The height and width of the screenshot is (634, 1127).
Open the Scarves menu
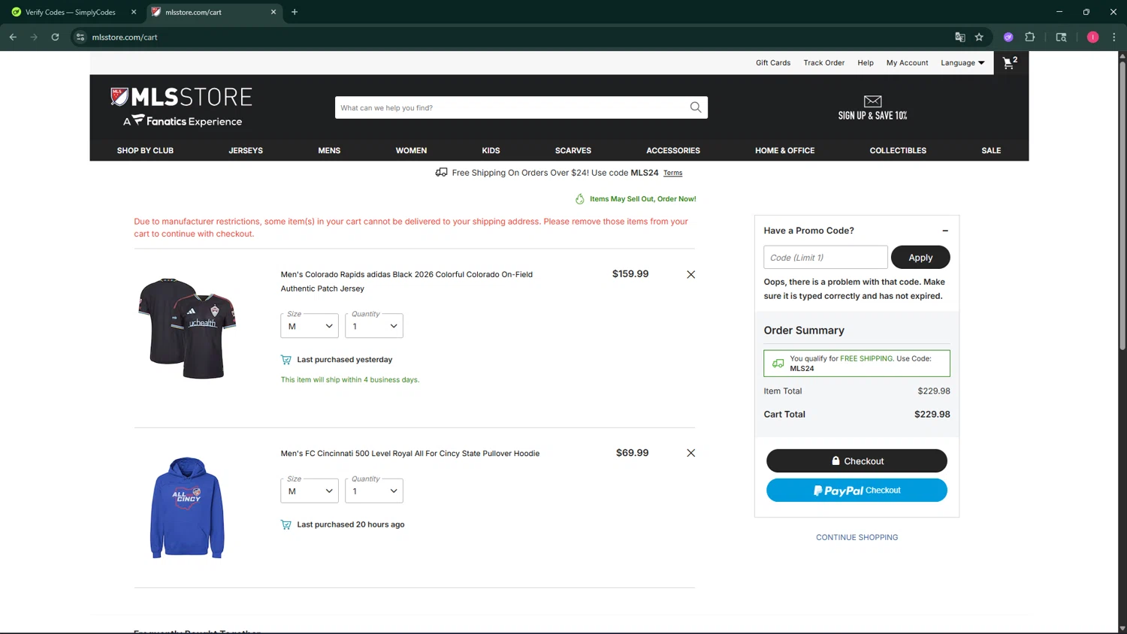pos(573,150)
